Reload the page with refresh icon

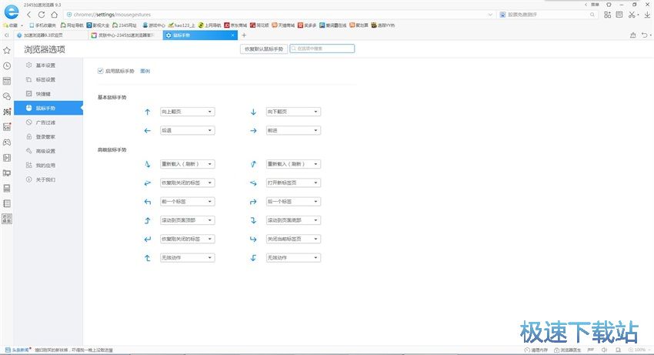coord(42,15)
